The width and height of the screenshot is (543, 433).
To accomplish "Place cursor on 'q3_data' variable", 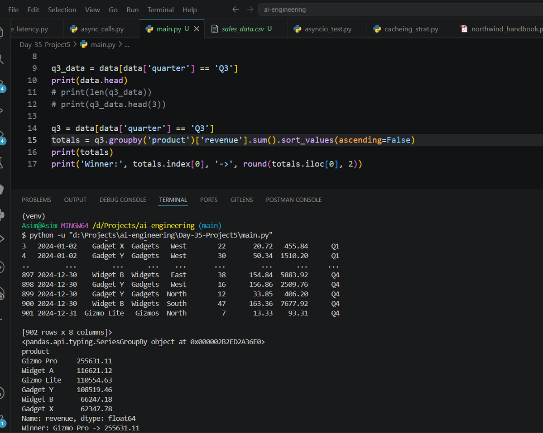I will pyautogui.click(x=68, y=68).
